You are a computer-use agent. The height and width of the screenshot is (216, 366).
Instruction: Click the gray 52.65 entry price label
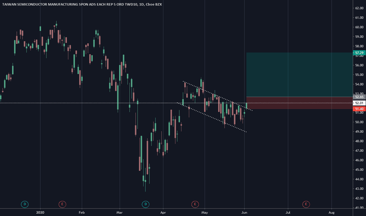(x=359, y=97)
